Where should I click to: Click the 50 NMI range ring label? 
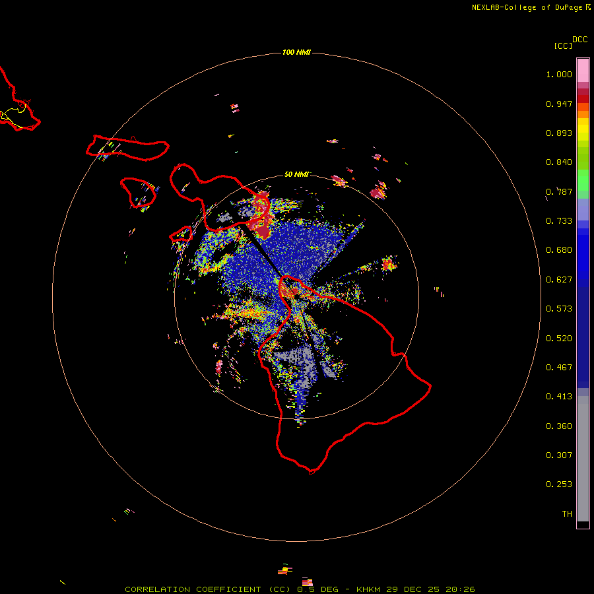(x=296, y=174)
